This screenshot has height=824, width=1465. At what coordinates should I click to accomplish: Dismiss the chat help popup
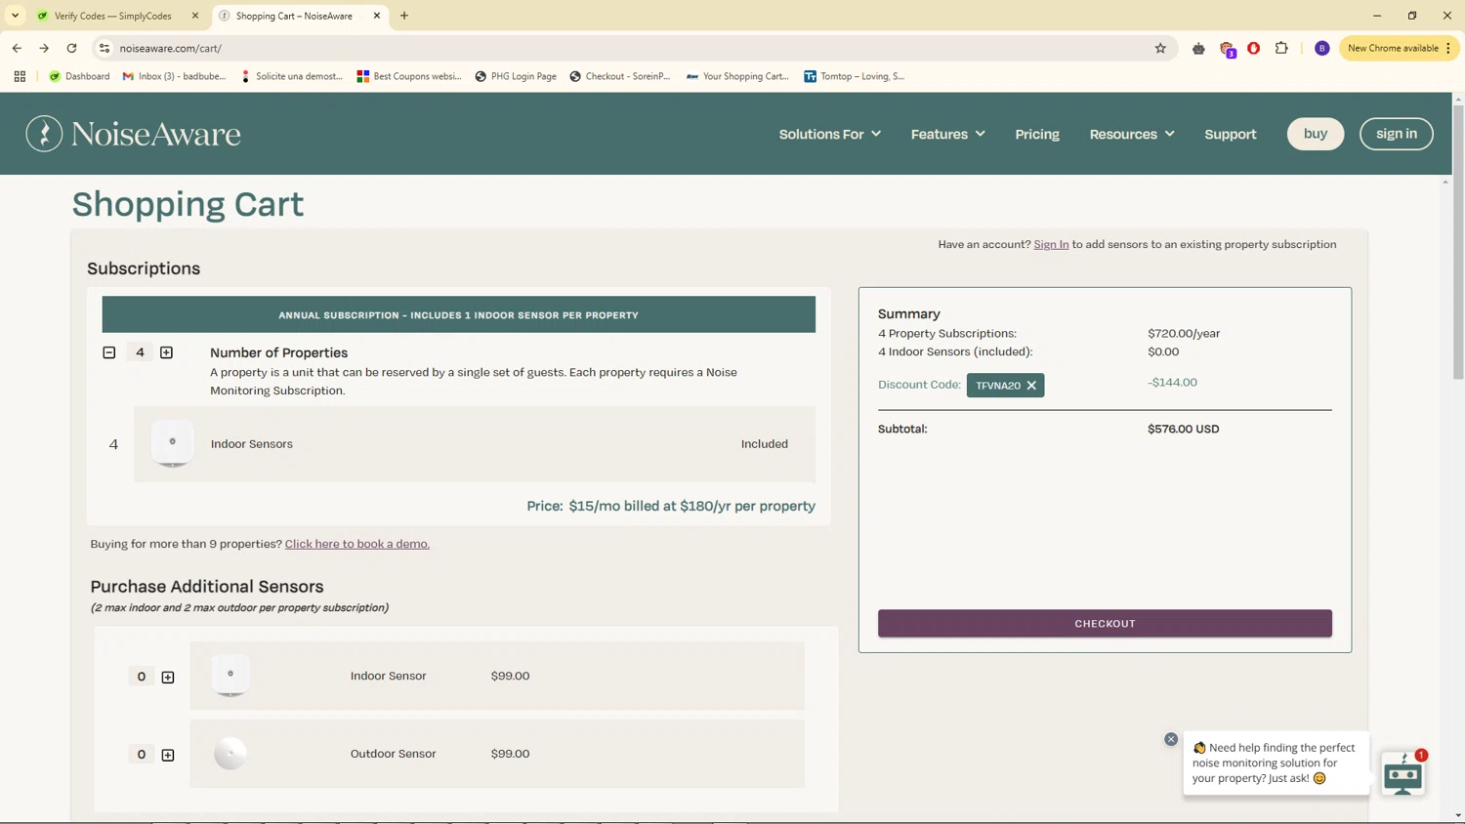(1171, 739)
